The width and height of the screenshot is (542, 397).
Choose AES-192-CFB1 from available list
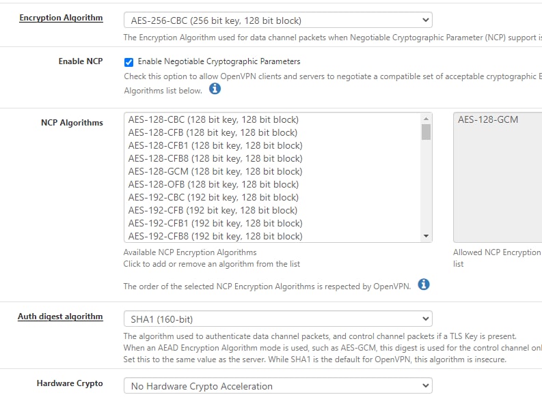(x=215, y=223)
